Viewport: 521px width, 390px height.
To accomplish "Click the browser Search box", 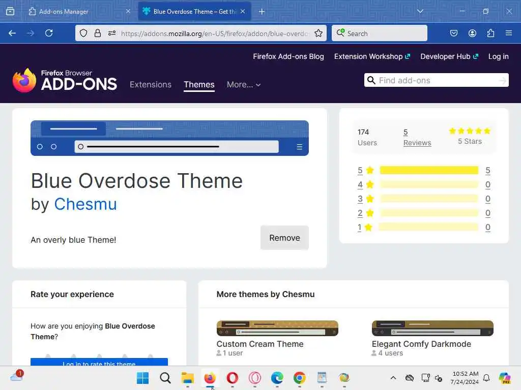I will pos(380,33).
